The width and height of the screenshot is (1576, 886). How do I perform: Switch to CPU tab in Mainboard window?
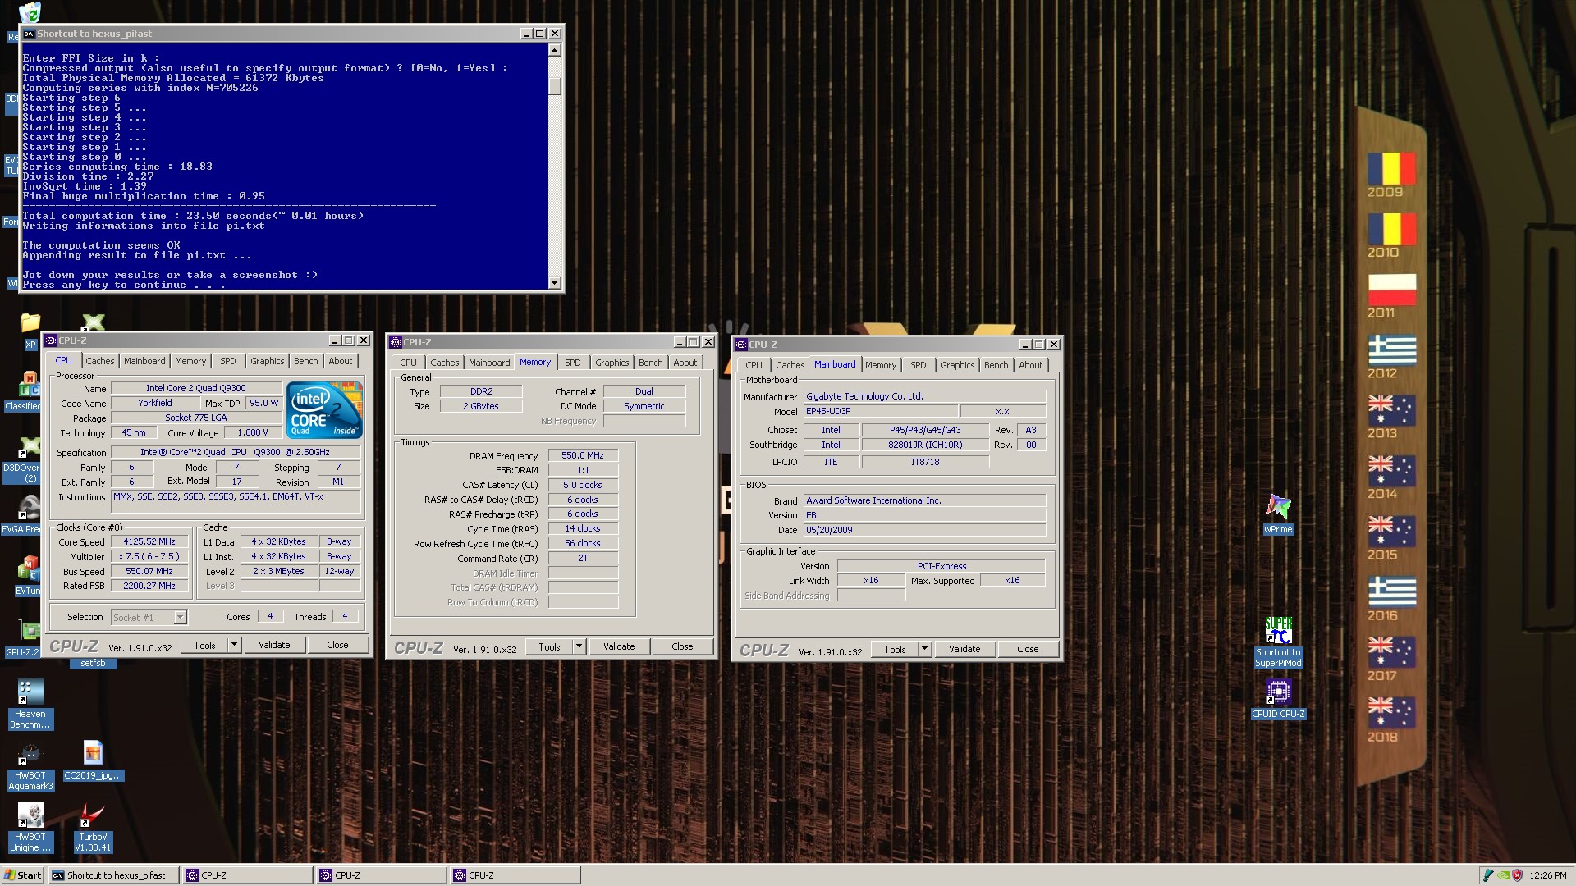[x=754, y=365]
